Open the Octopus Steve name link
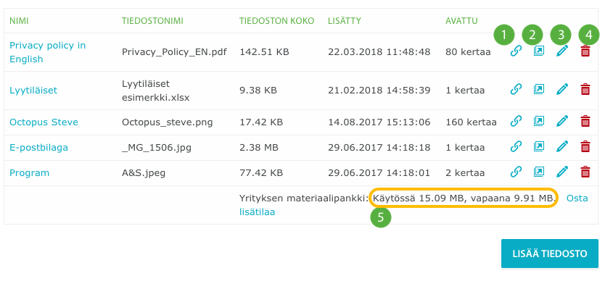Image resolution: width=613 pixels, height=289 pixels. [44, 122]
